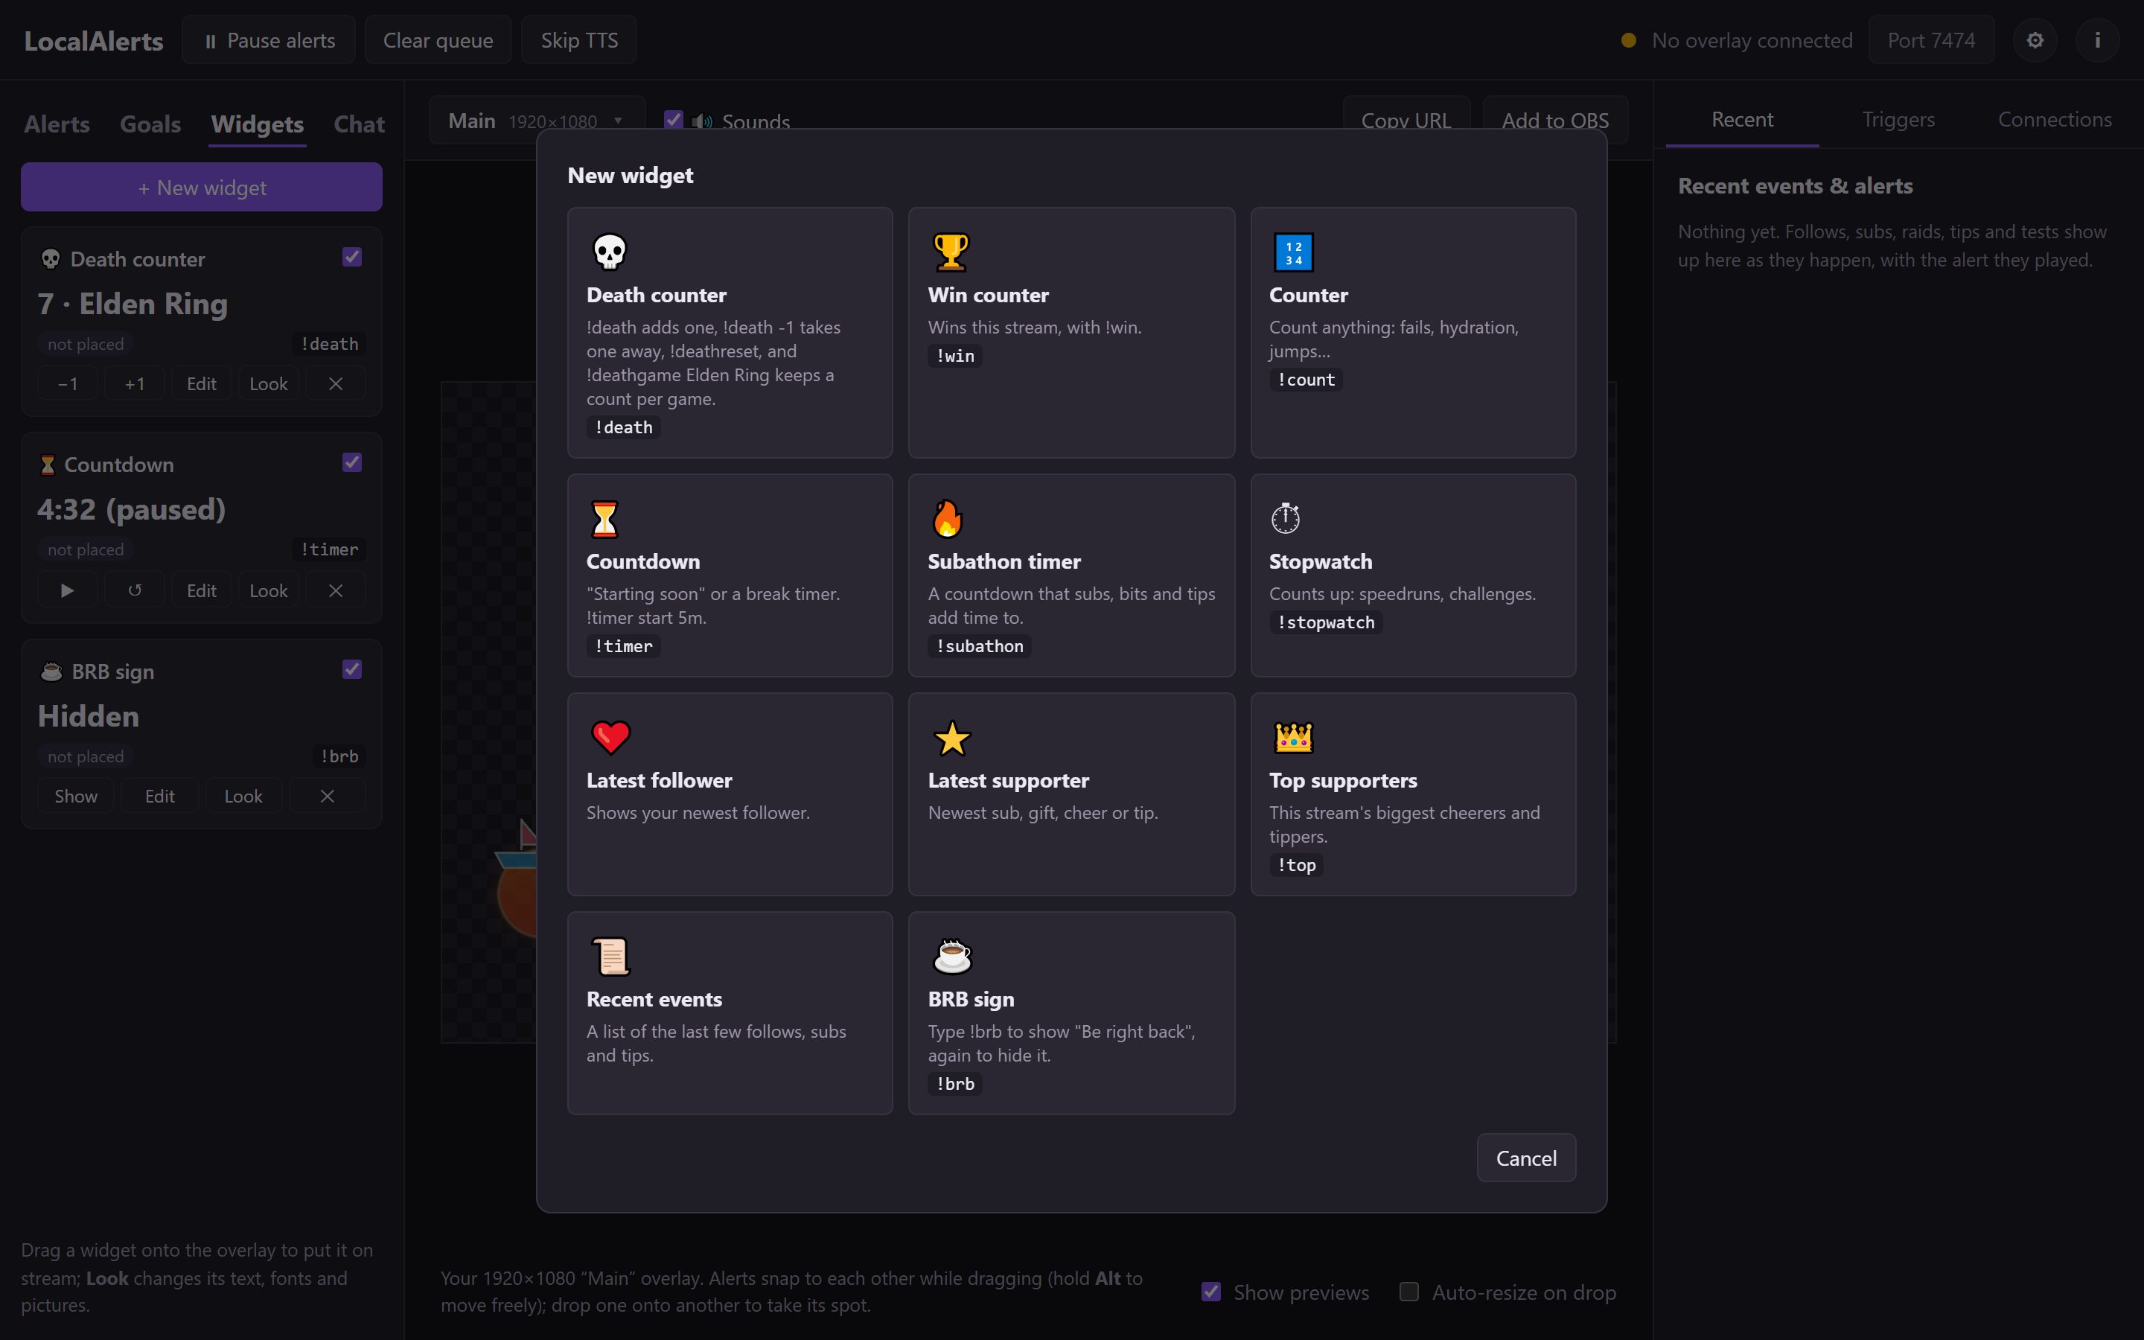Pick the Stopwatch widget card

(1412, 575)
